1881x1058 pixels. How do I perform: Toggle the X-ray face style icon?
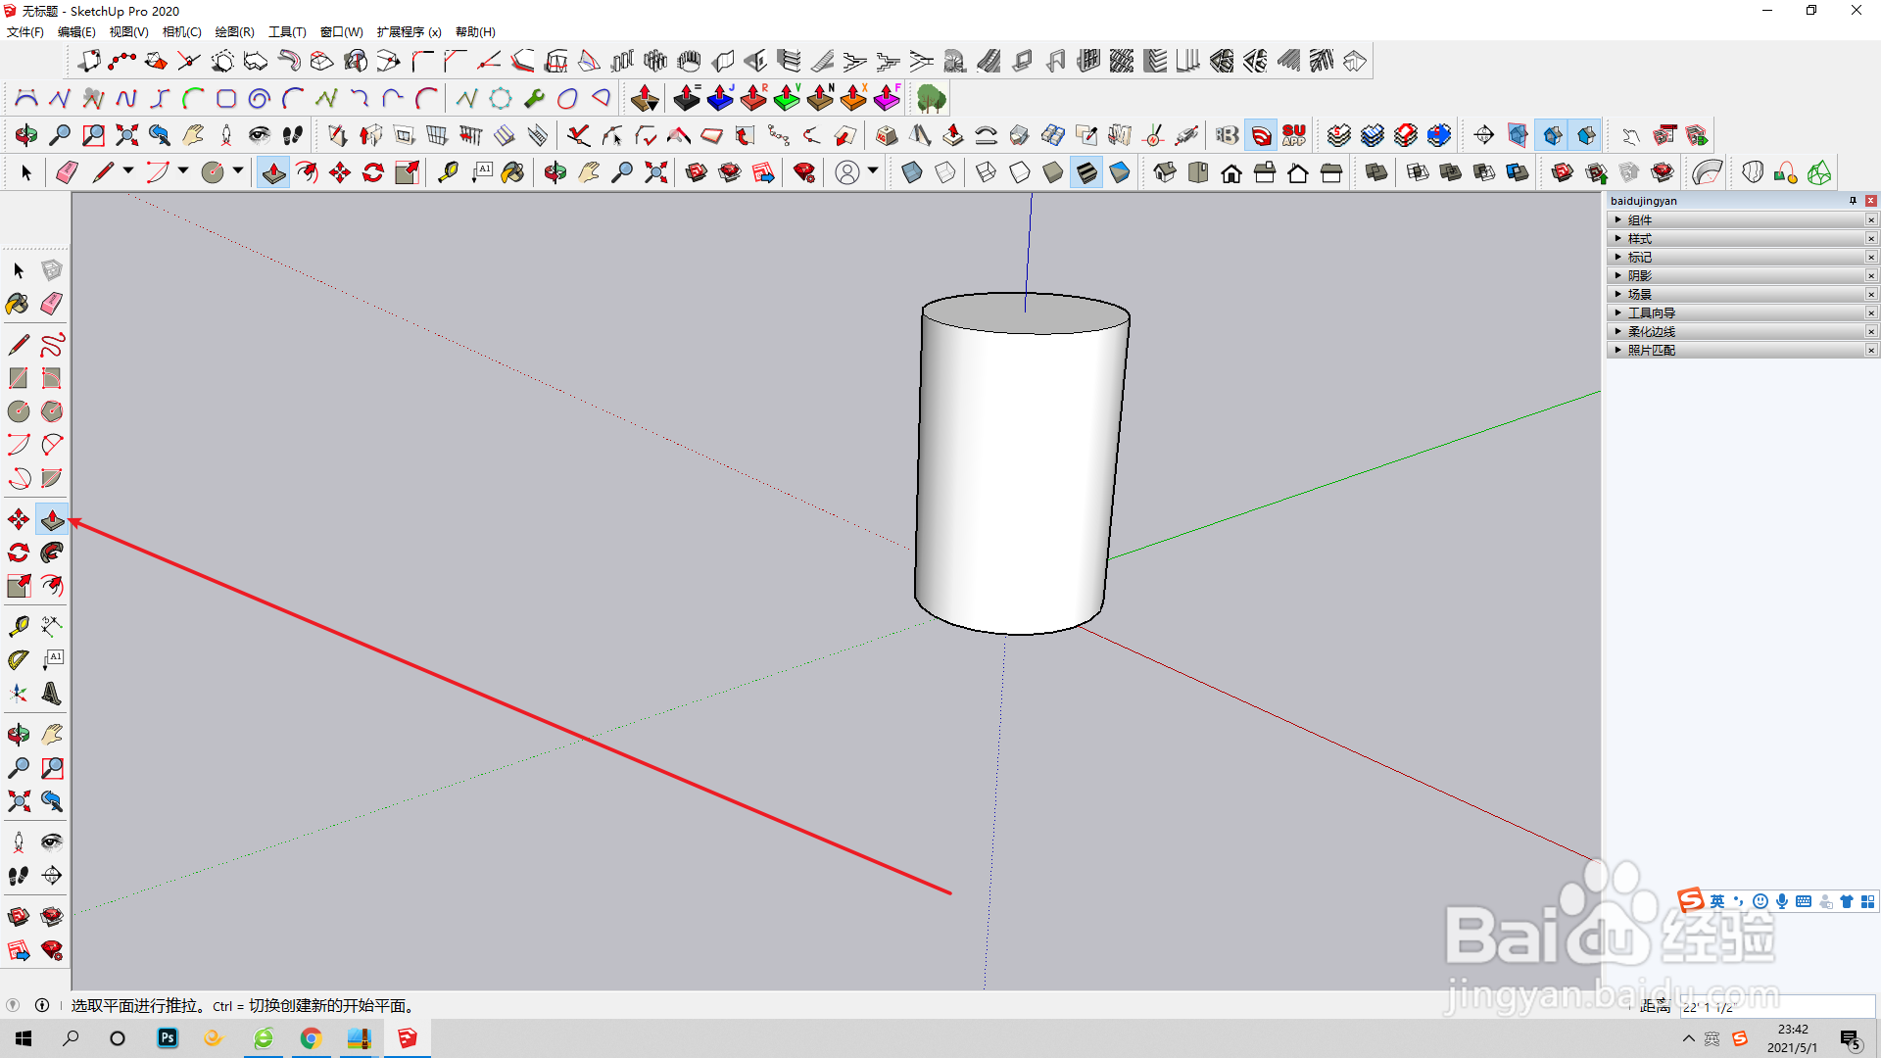[912, 173]
